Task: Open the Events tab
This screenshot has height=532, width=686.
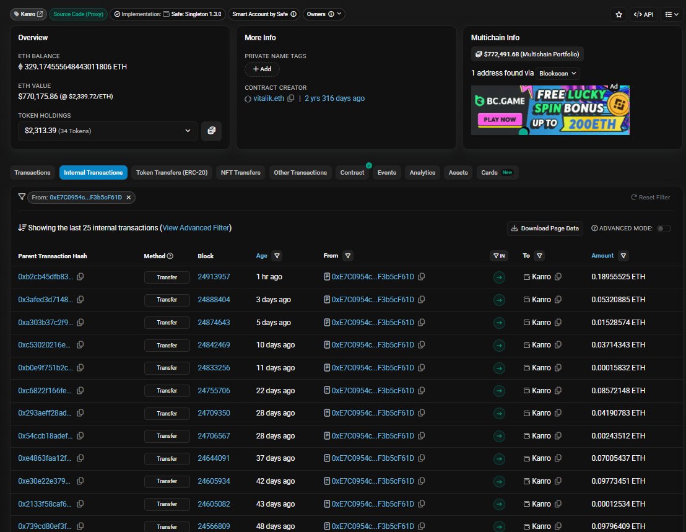Action: (387, 172)
